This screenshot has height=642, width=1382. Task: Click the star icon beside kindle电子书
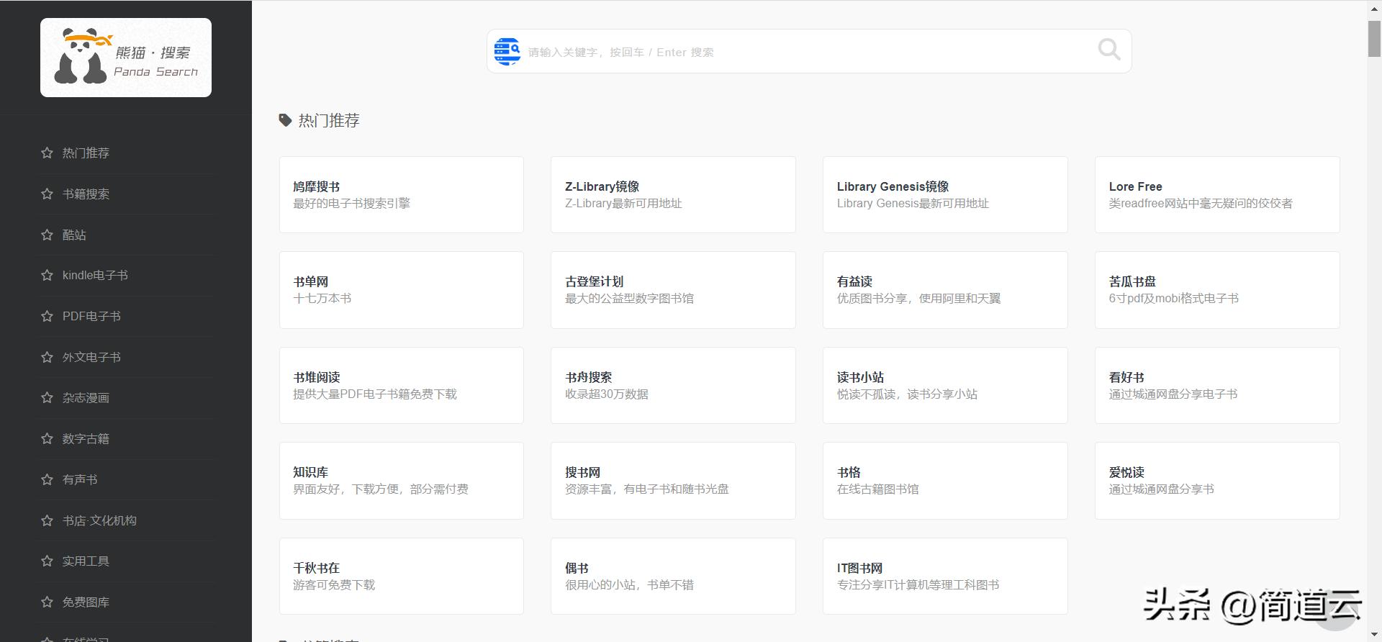coord(47,275)
